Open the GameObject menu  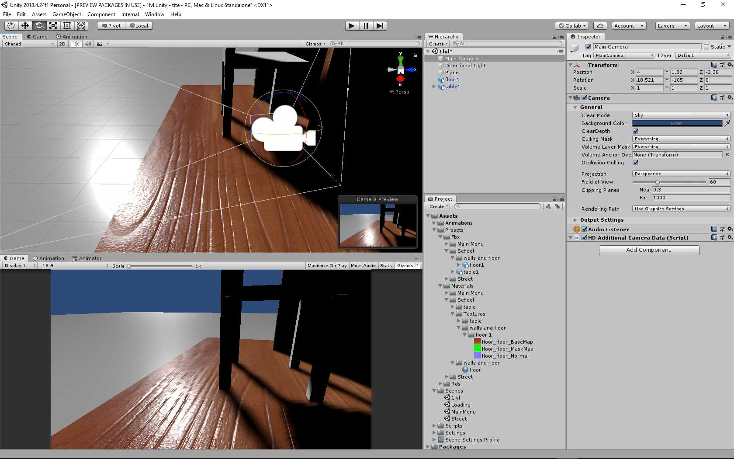67,14
